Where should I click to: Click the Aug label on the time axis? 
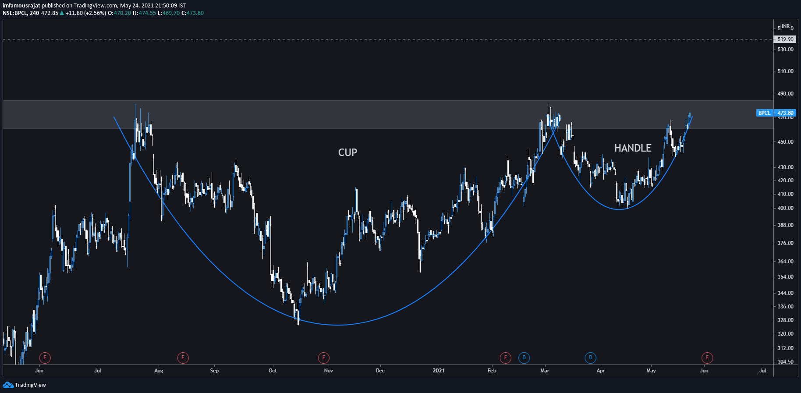159,371
